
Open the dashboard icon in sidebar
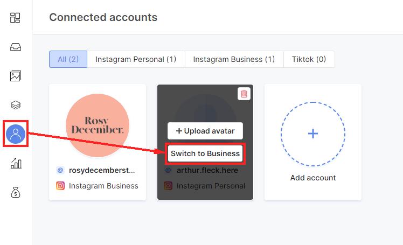click(x=15, y=18)
